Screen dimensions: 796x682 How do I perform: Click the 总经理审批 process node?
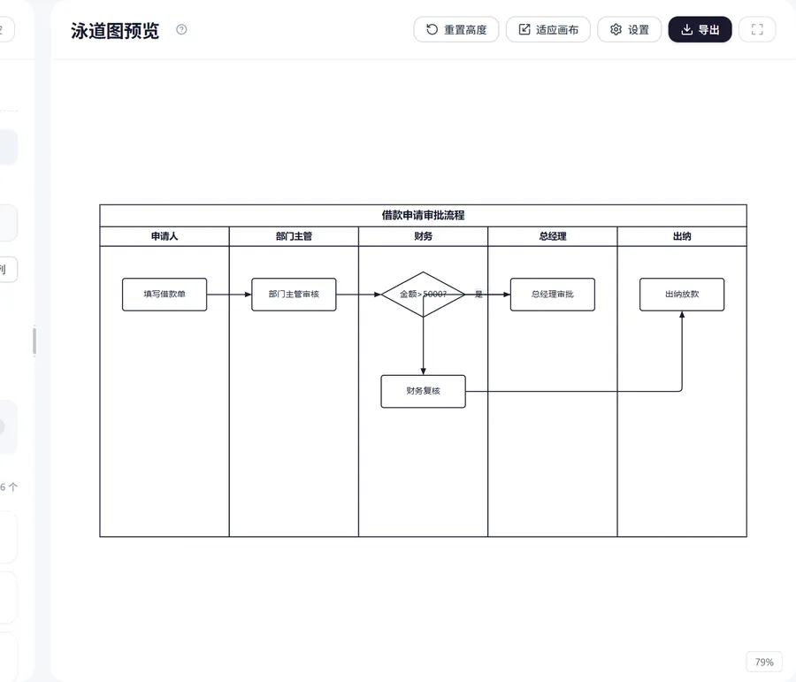click(552, 294)
